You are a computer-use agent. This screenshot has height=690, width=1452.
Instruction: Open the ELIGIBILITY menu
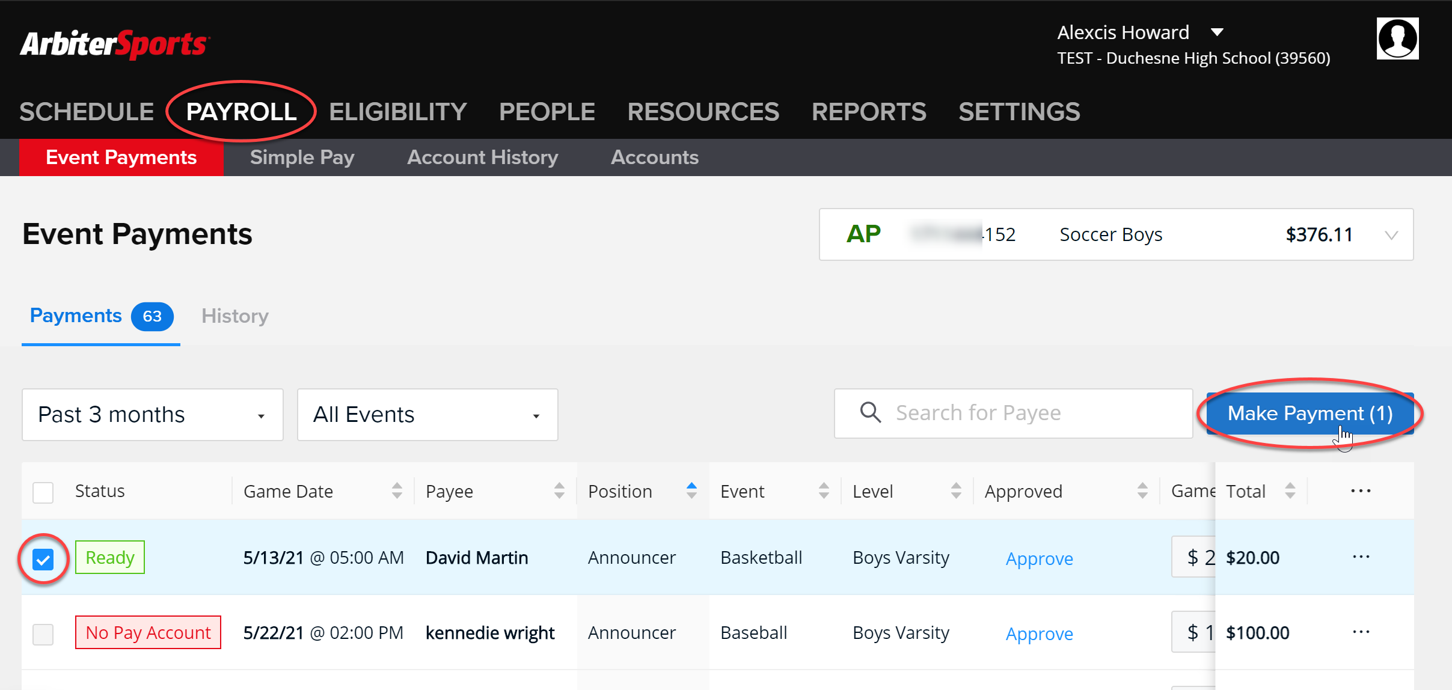pyautogui.click(x=398, y=112)
